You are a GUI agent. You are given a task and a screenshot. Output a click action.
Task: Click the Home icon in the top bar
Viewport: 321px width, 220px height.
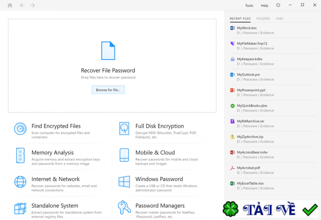click(10, 5)
